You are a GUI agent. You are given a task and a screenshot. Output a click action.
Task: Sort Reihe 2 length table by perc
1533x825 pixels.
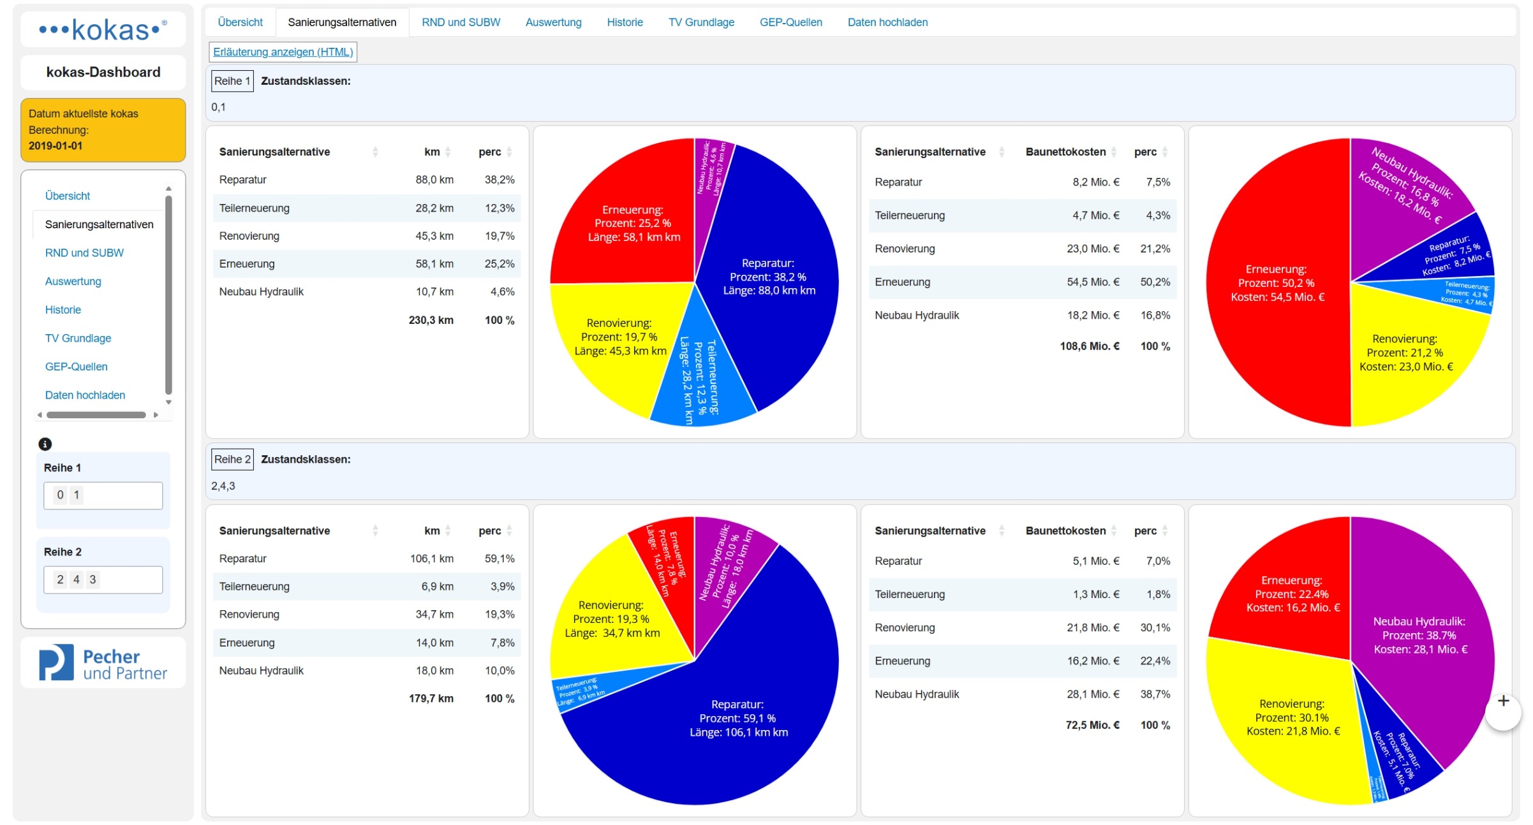(x=509, y=530)
